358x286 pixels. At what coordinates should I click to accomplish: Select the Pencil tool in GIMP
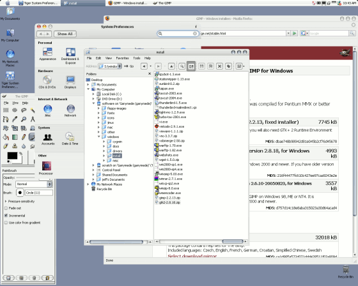click(24, 137)
